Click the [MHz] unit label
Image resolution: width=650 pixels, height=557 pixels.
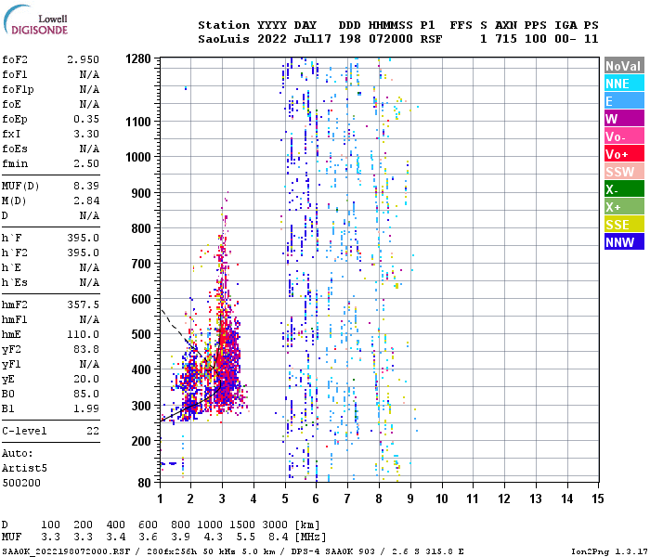310,537
